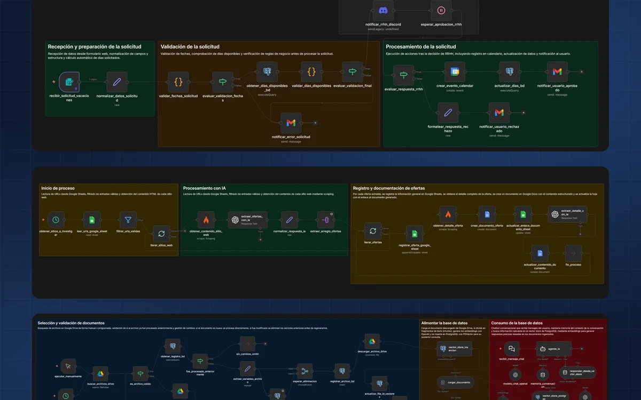Click the extraer_variables_archivo edit node

tap(247, 369)
